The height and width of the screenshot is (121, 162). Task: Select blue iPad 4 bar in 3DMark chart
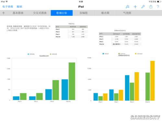tap(127, 88)
